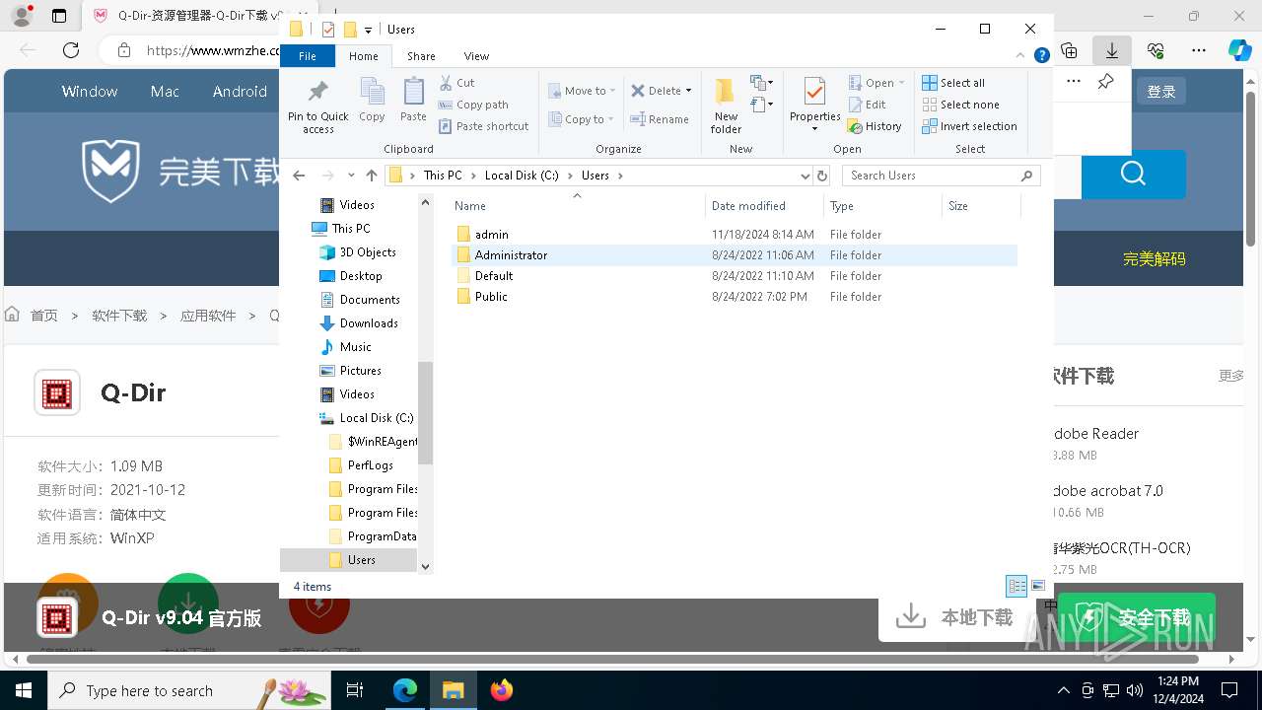The height and width of the screenshot is (710, 1262).
Task: Click Select none in ribbon
Action: pos(961,105)
